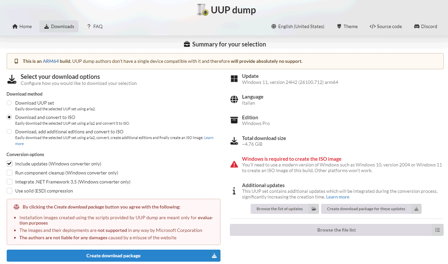Image resolution: width=448 pixels, height=264 pixels.
Task: Uncheck Include updates checkbox
Action: click(9, 164)
